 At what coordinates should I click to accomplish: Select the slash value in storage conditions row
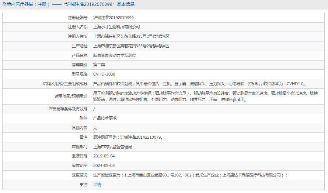pos(94,109)
